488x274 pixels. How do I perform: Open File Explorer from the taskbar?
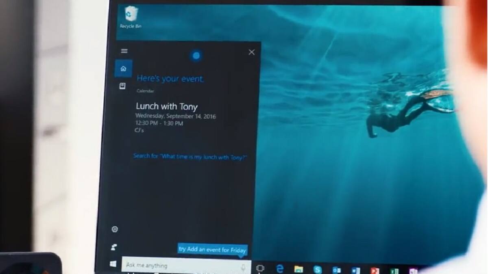pyautogui.click(x=299, y=268)
